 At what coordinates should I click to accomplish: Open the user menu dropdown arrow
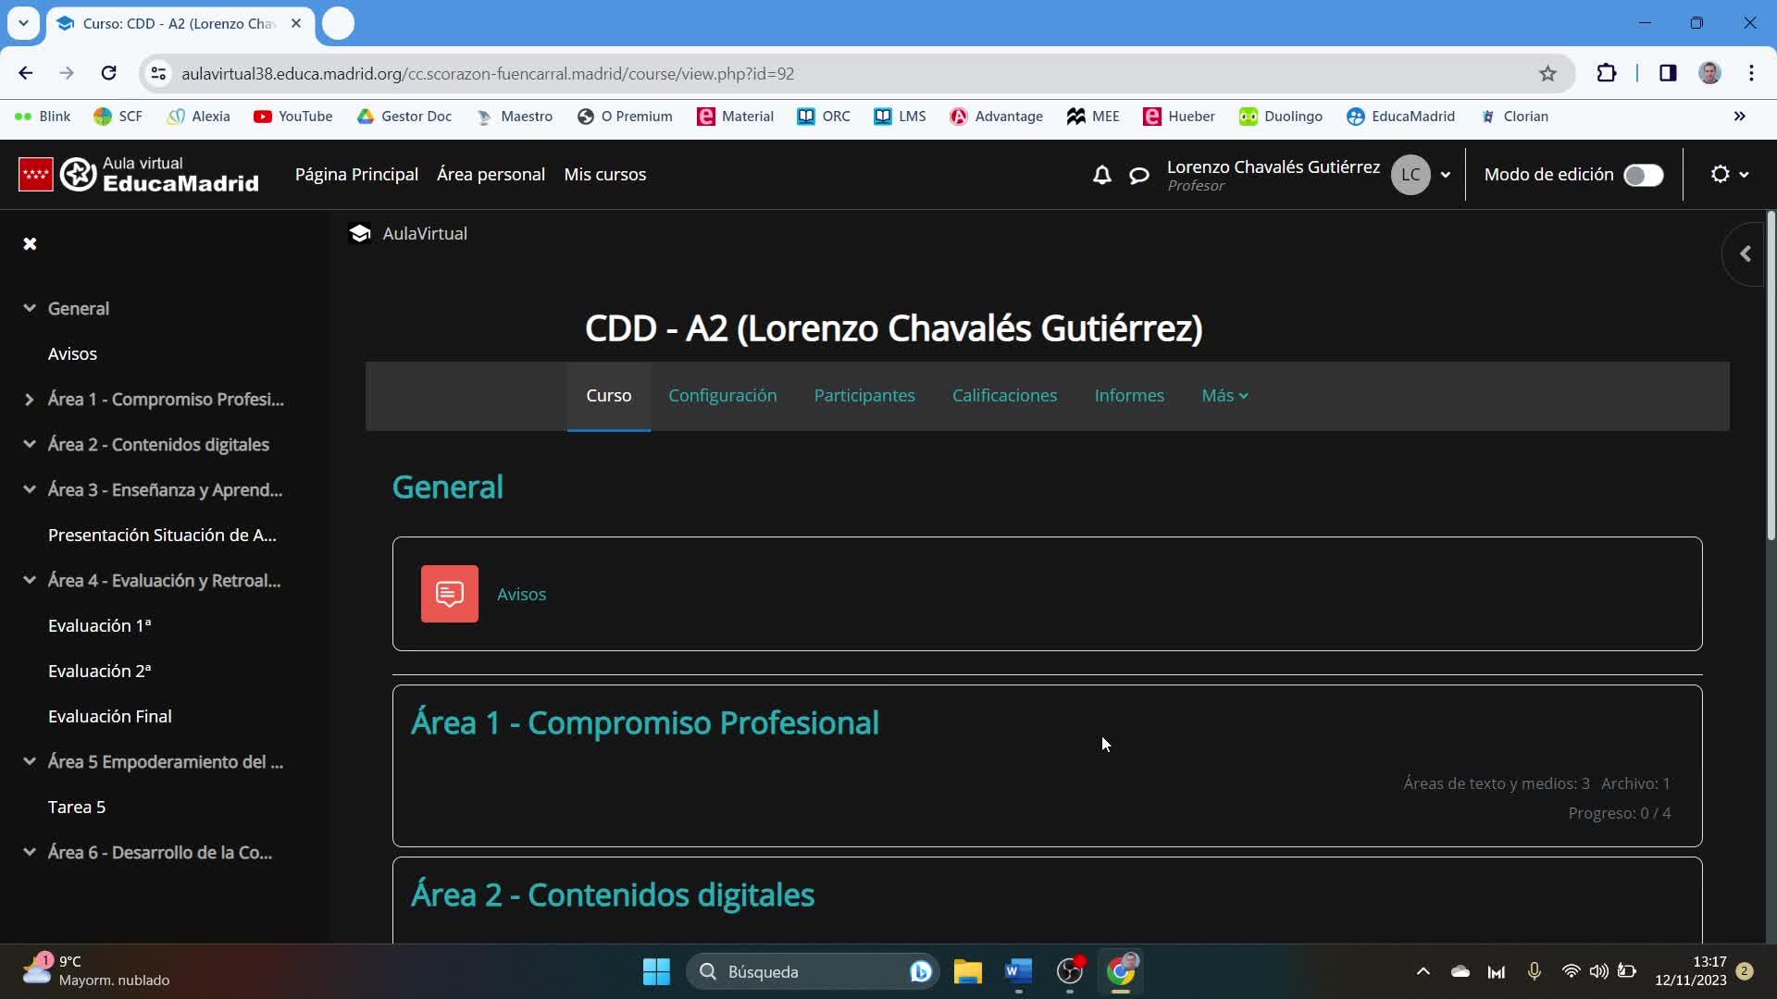(1445, 175)
